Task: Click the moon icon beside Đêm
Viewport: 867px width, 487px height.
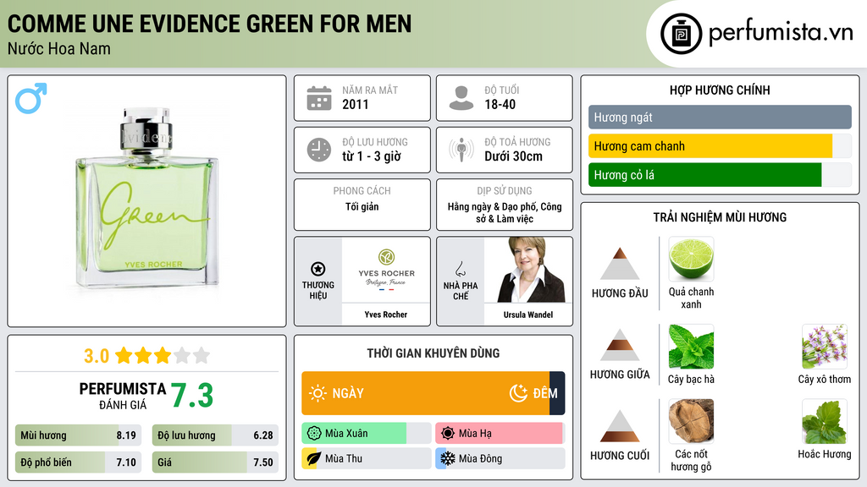Action: pyautogui.click(x=518, y=393)
